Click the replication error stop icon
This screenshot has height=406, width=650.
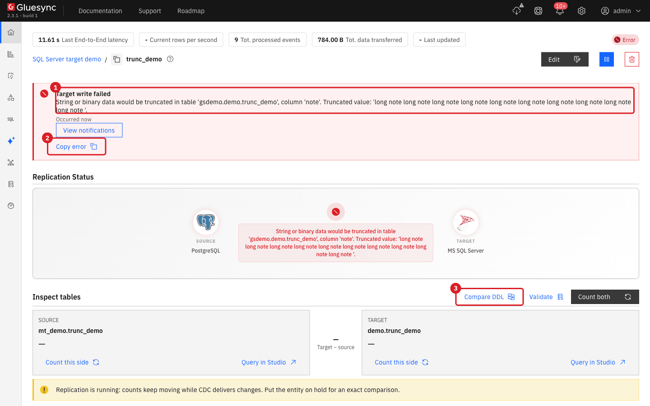click(336, 212)
